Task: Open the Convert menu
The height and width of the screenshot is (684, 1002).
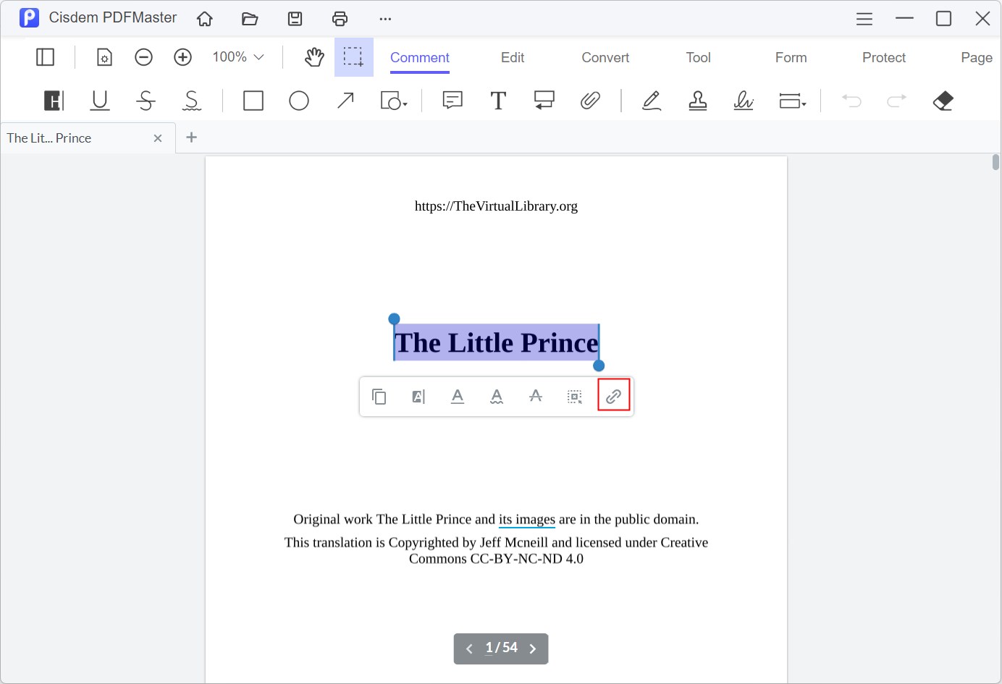Action: (x=605, y=57)
